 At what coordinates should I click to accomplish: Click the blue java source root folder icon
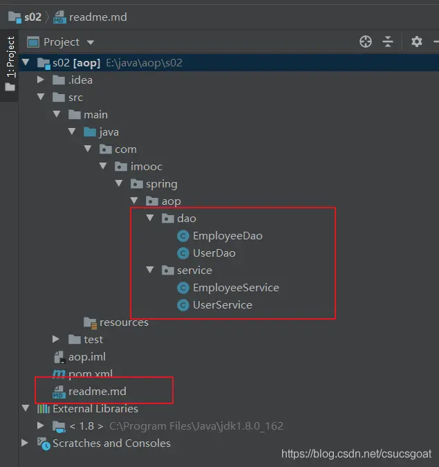click(x=90, y=132)
